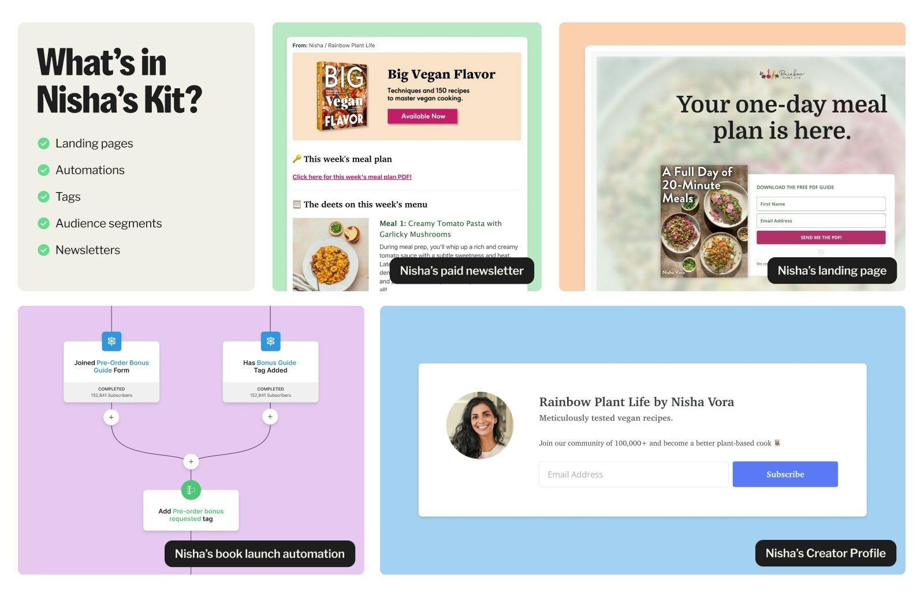Click the green checkmark beside Automations
924x597 pixels.
pyautogui.click(x=43, y=170)
